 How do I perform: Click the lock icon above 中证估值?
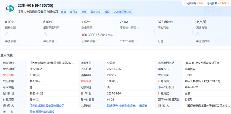click(45, 34)
